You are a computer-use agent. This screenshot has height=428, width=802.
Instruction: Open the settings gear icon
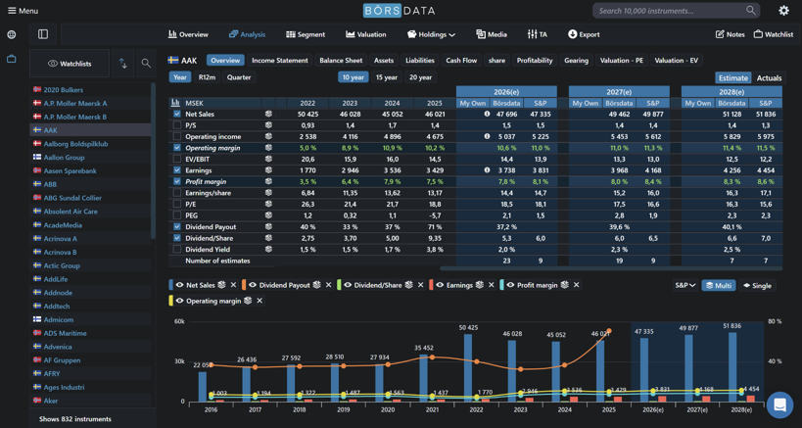[x=783, y=10]
